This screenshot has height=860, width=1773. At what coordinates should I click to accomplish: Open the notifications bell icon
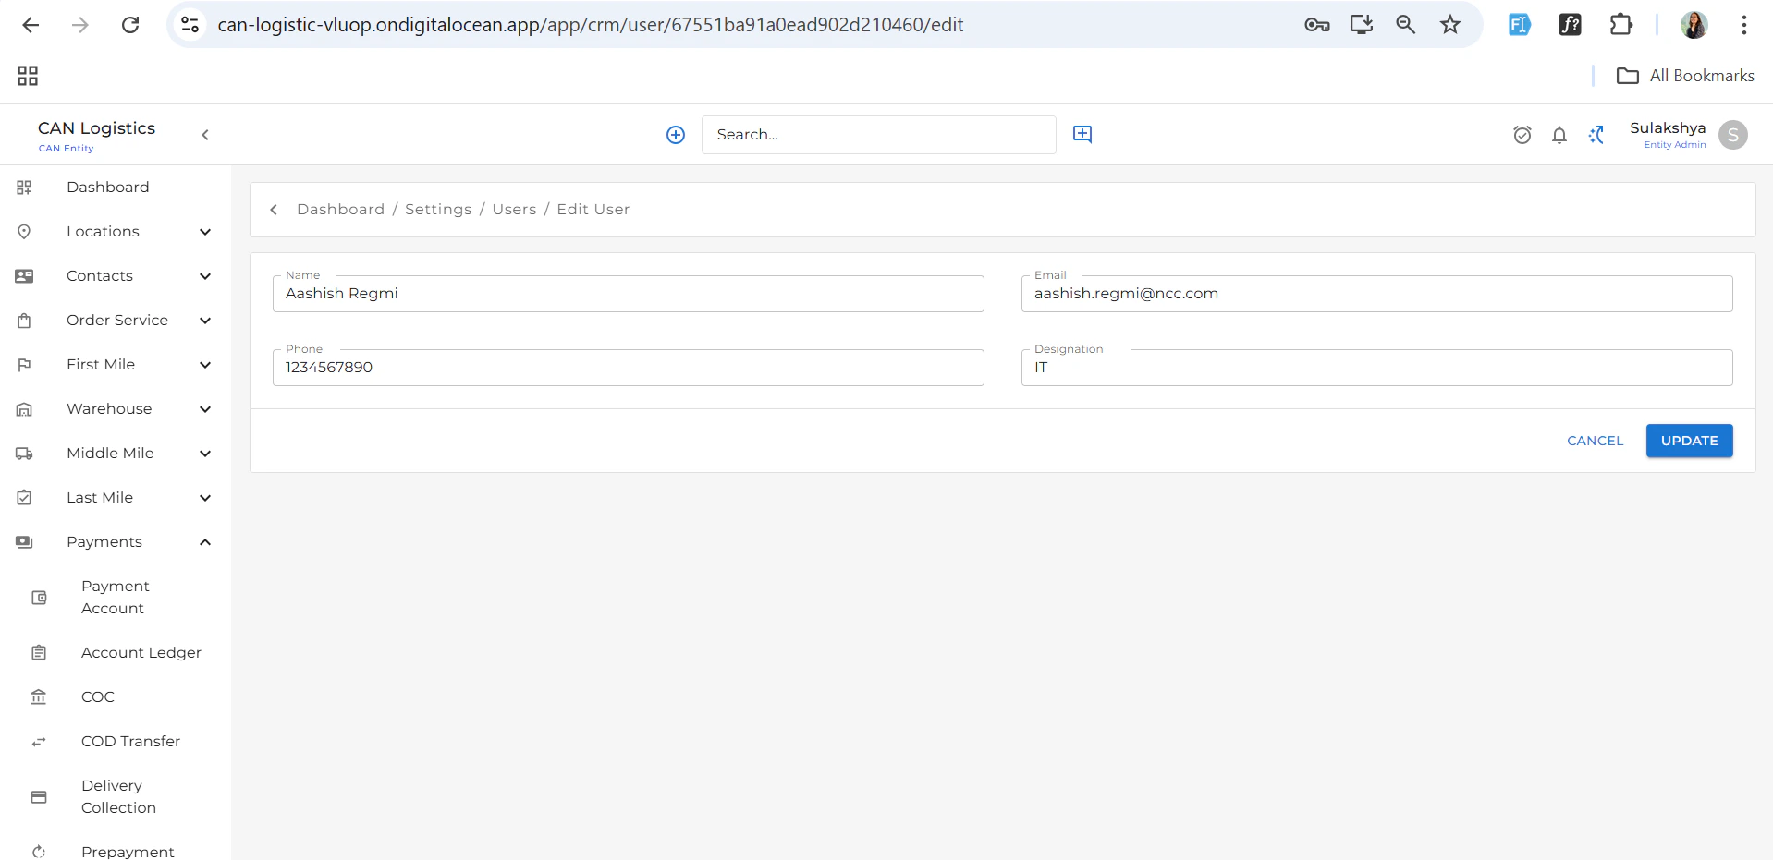[x=1559, y=135]
